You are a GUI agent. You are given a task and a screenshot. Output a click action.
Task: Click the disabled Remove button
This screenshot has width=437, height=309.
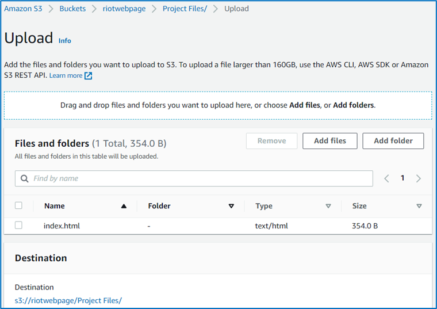(x=272, y=141)
